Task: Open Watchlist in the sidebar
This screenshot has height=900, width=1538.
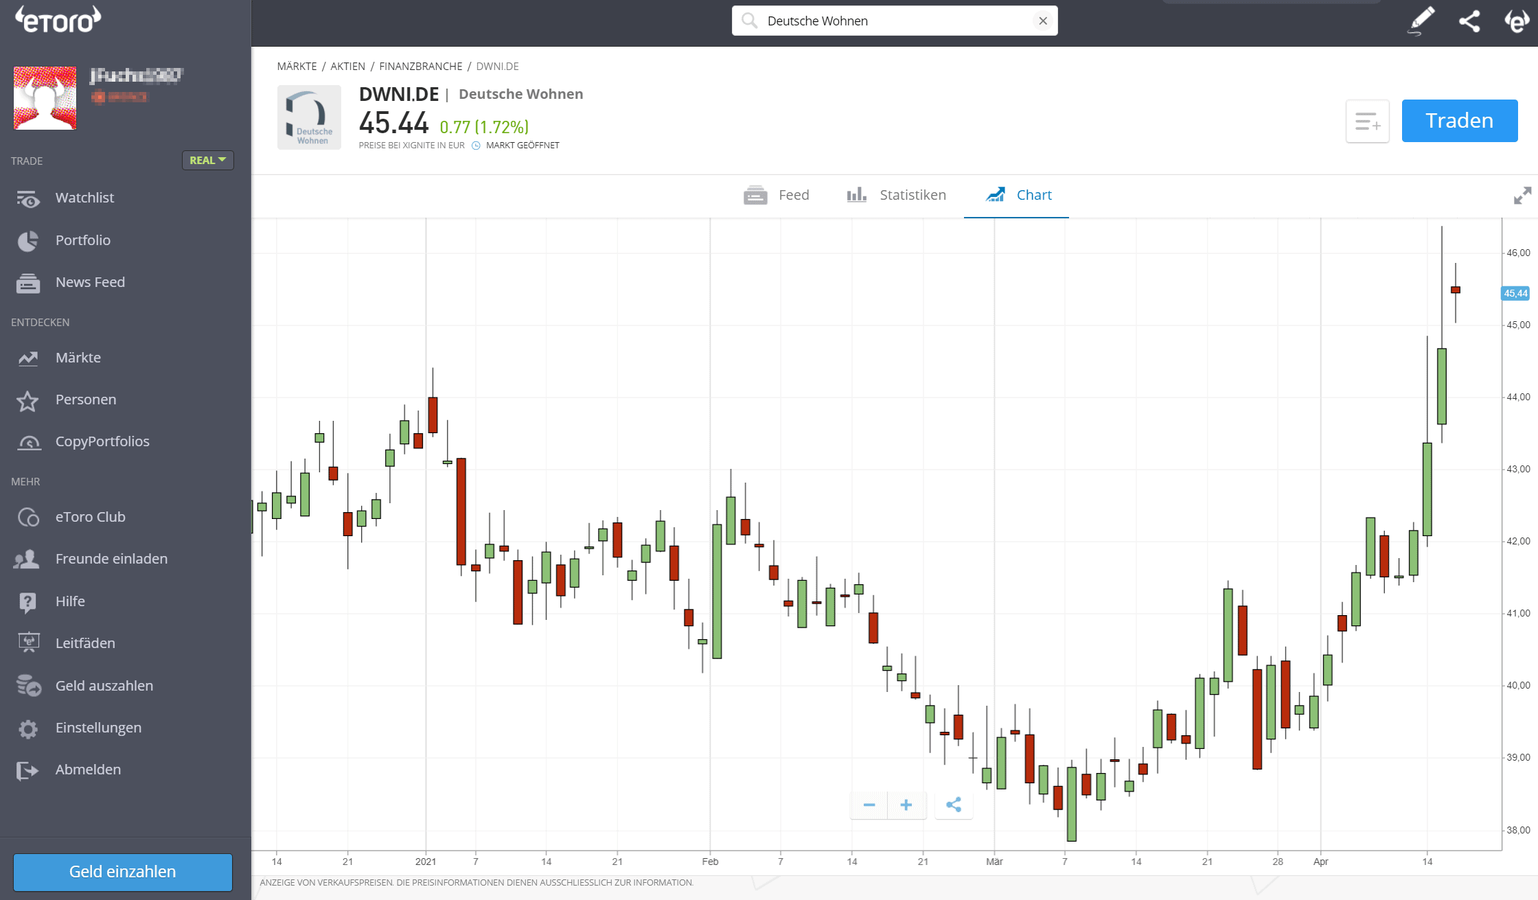Action: tap(84, 198)
